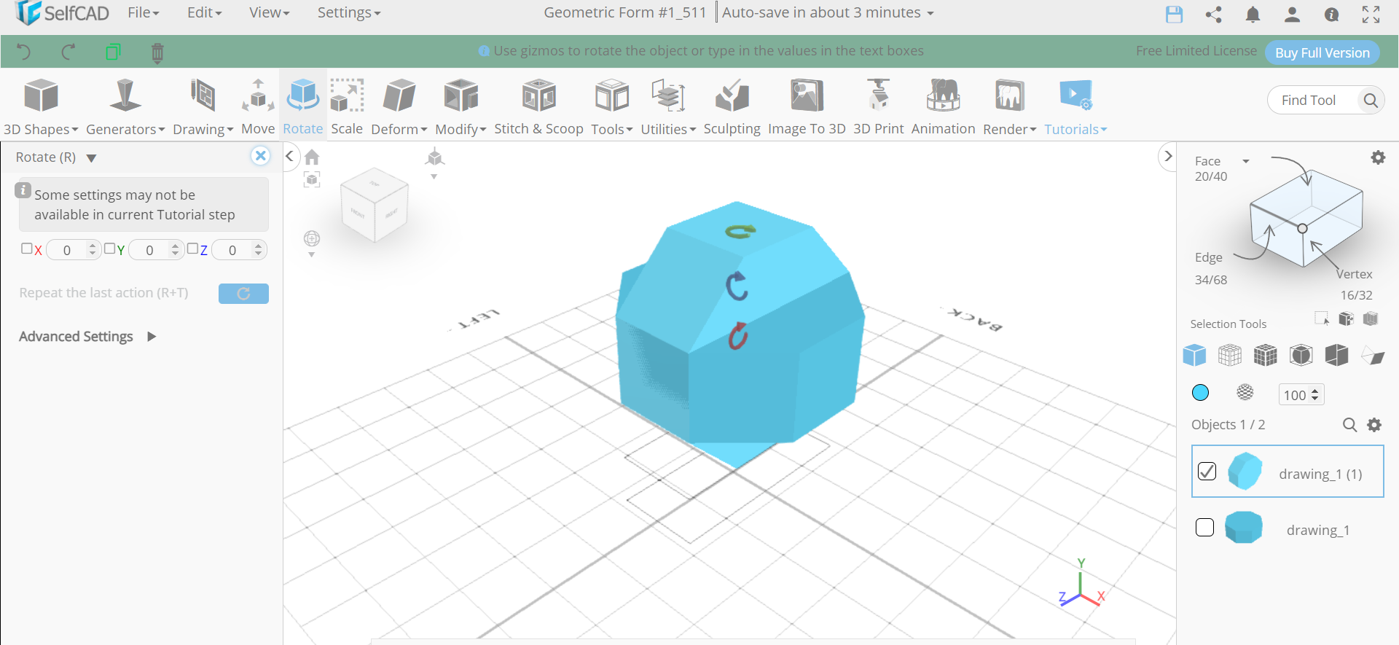Screen dimensions: 1399x645
Task: Click the undo arrow icon
Action: click(x=24, y=52)
